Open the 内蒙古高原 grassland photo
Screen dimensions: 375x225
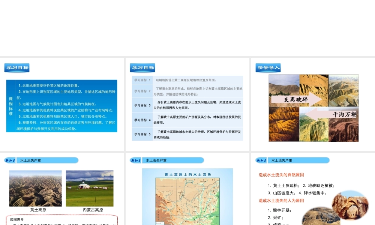click(90, 188)
